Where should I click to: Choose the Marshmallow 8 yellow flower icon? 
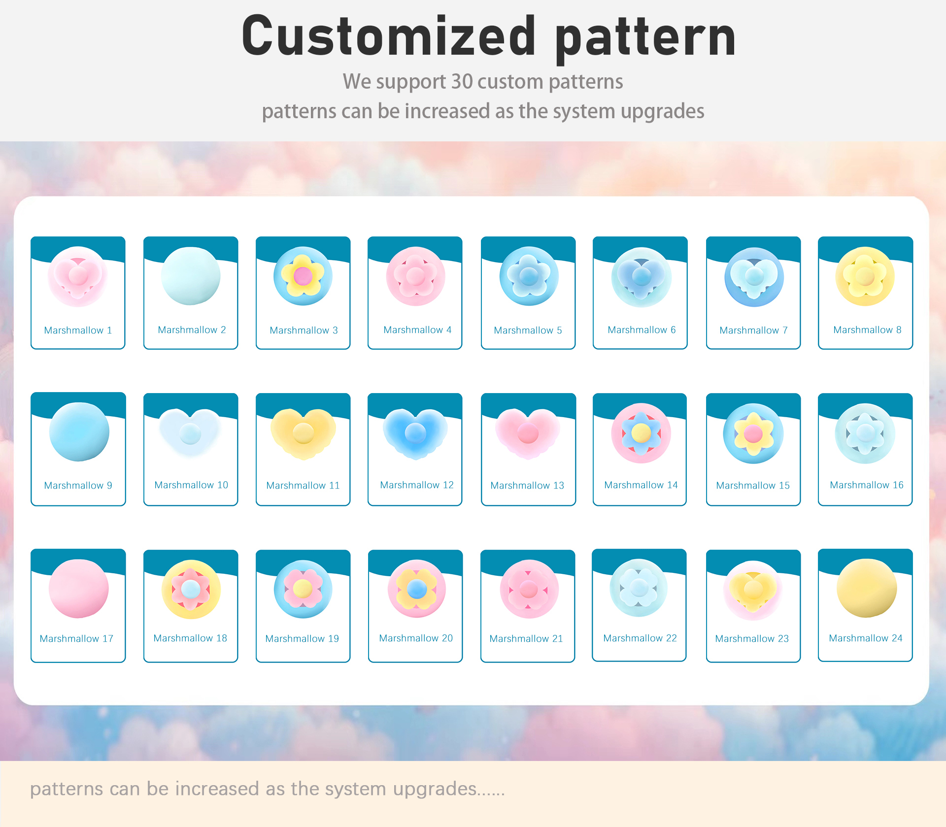pyautogui.click(x=865, y=276)
